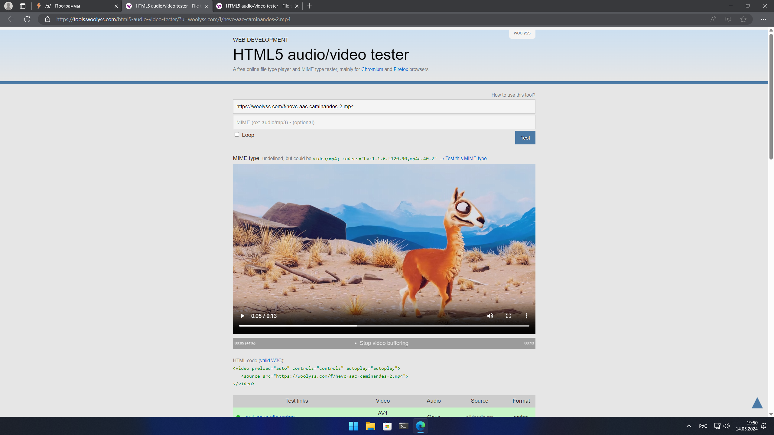Open the valid W3C link

pos(271,360)
